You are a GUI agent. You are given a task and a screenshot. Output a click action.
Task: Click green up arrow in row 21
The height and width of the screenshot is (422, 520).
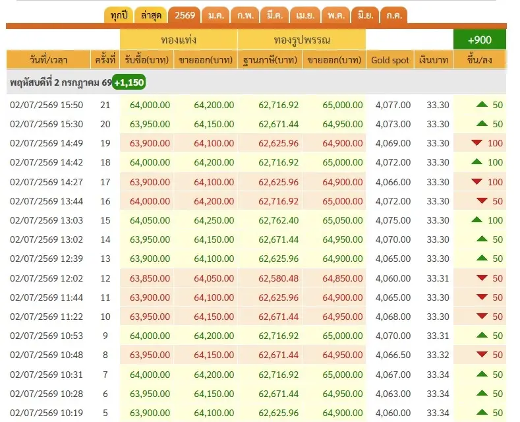coord(482,104)
